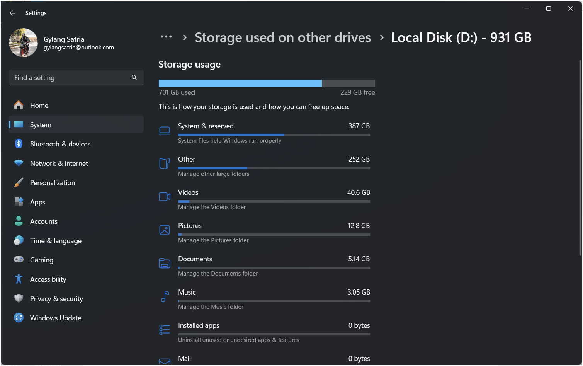Click the 701 GB used label
This screenshot has height=366, width=583.
click(x=177, y=92)
